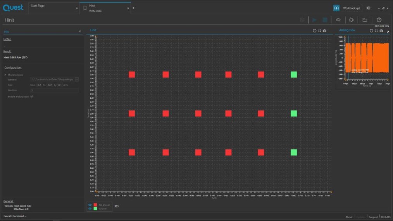Toggle visibility of No answer series

point(90,205)
